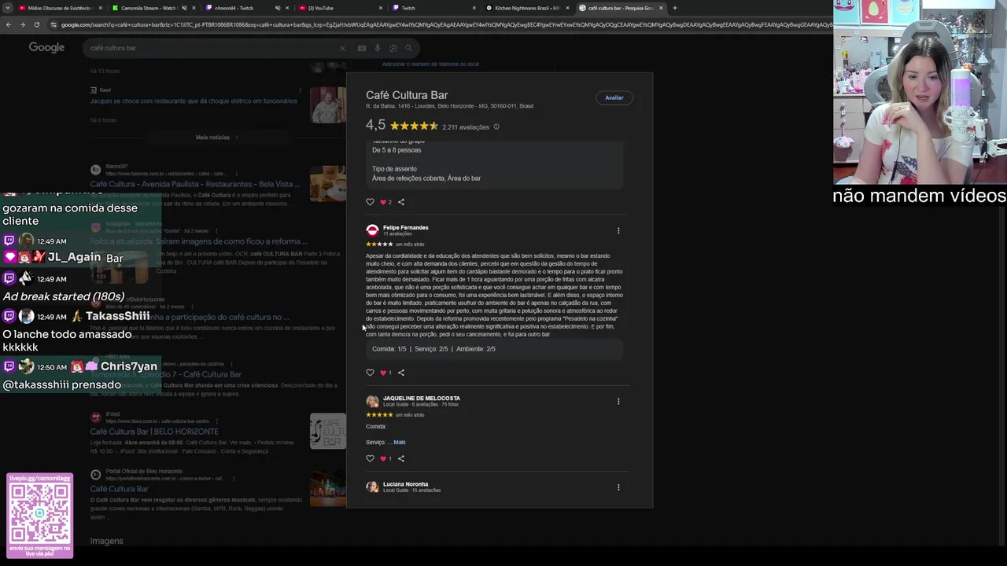Open Café Cultura - Avenida Paulista result

coord(195,184)
